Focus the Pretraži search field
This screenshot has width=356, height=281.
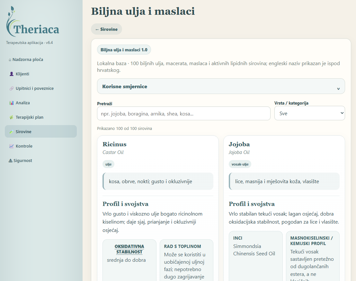coord(184,114)
